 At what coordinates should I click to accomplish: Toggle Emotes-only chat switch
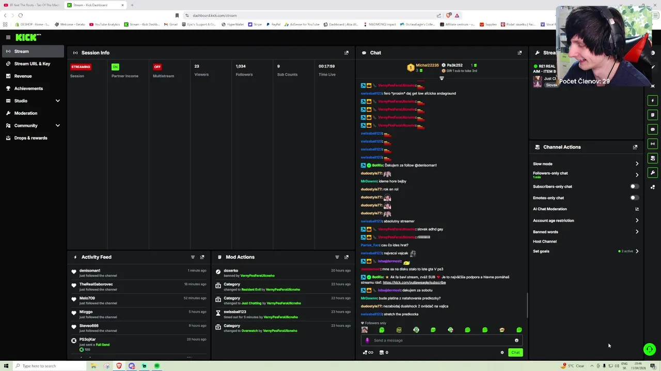coord(634,198)
